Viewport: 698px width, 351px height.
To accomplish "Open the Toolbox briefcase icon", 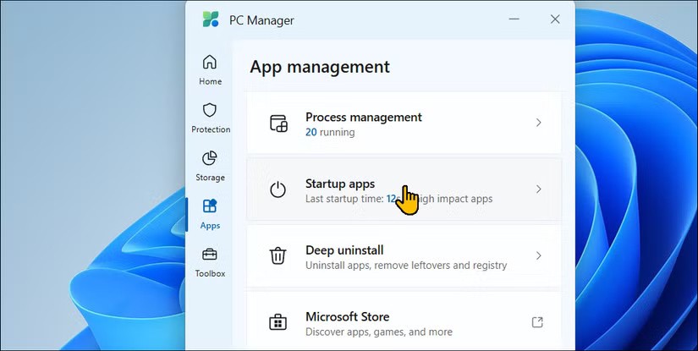I will 210,255.
